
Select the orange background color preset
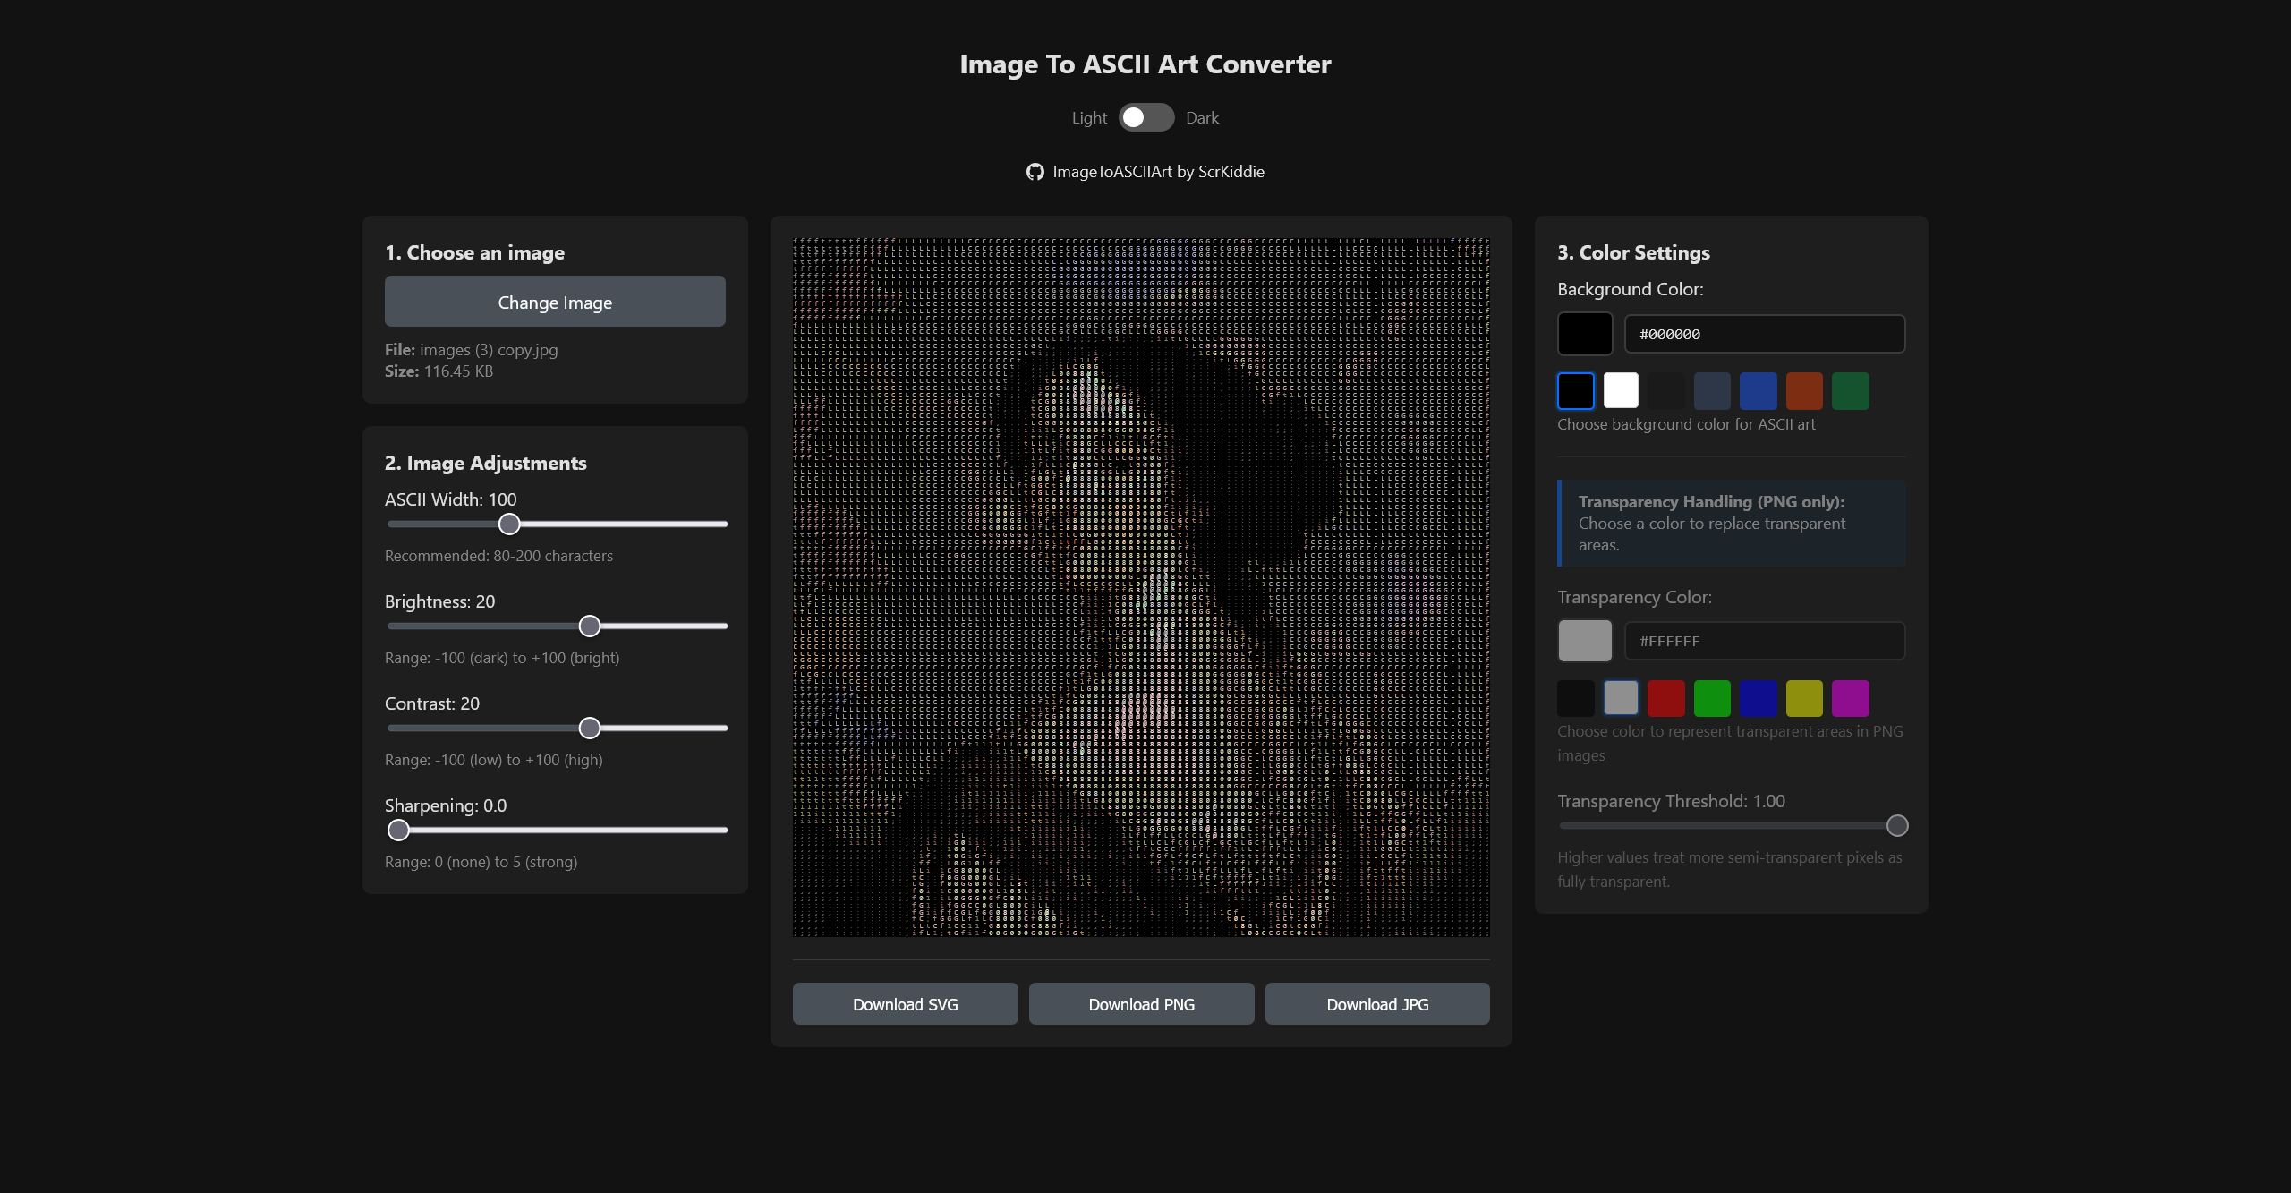tap(1804, 390)
